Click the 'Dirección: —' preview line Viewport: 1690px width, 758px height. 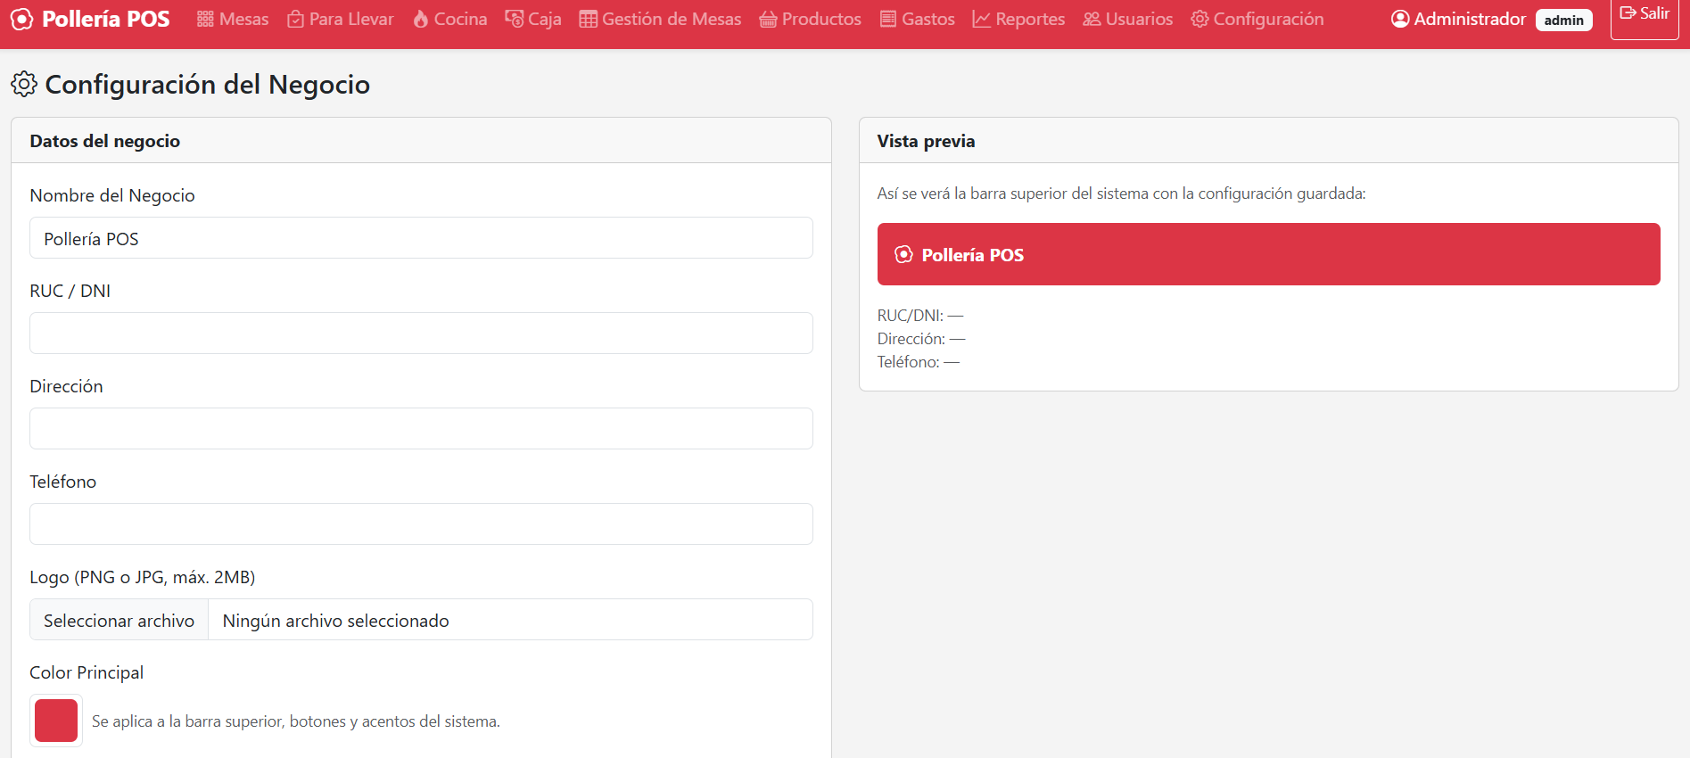pyautogui.click(x=921, y=339)
